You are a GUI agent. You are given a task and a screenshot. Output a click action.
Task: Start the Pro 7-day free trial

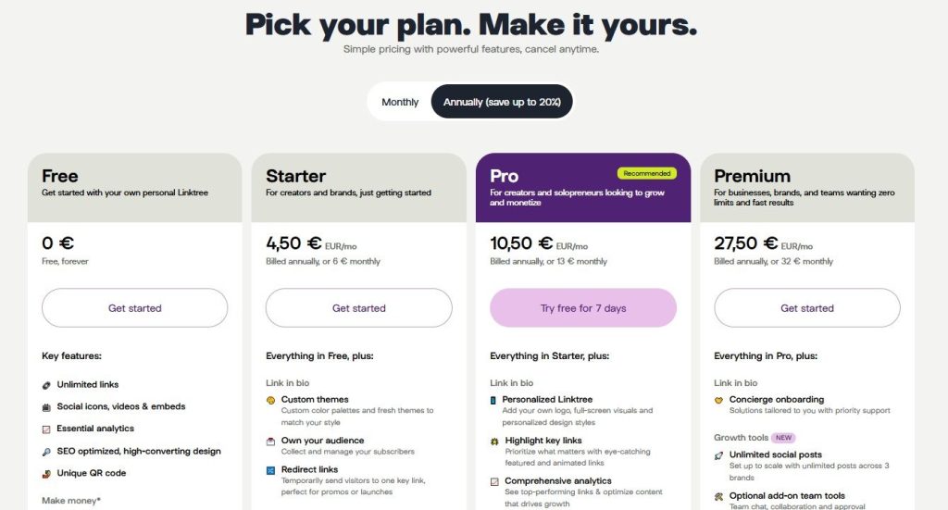click(x=583, y=308)
